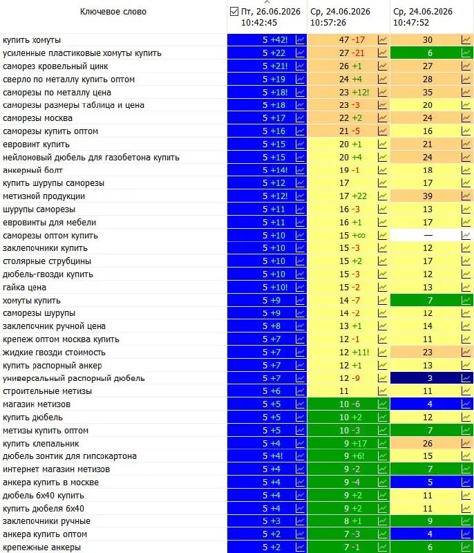Click position value 5 +19
474x553 pixels.
coord(274,79)
